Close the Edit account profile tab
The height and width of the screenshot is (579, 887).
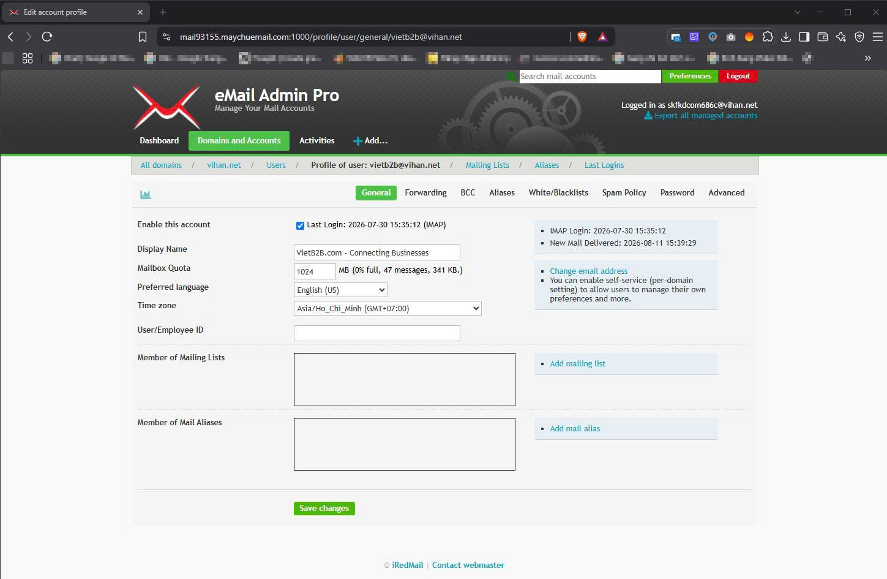click(x=140, y=12)
